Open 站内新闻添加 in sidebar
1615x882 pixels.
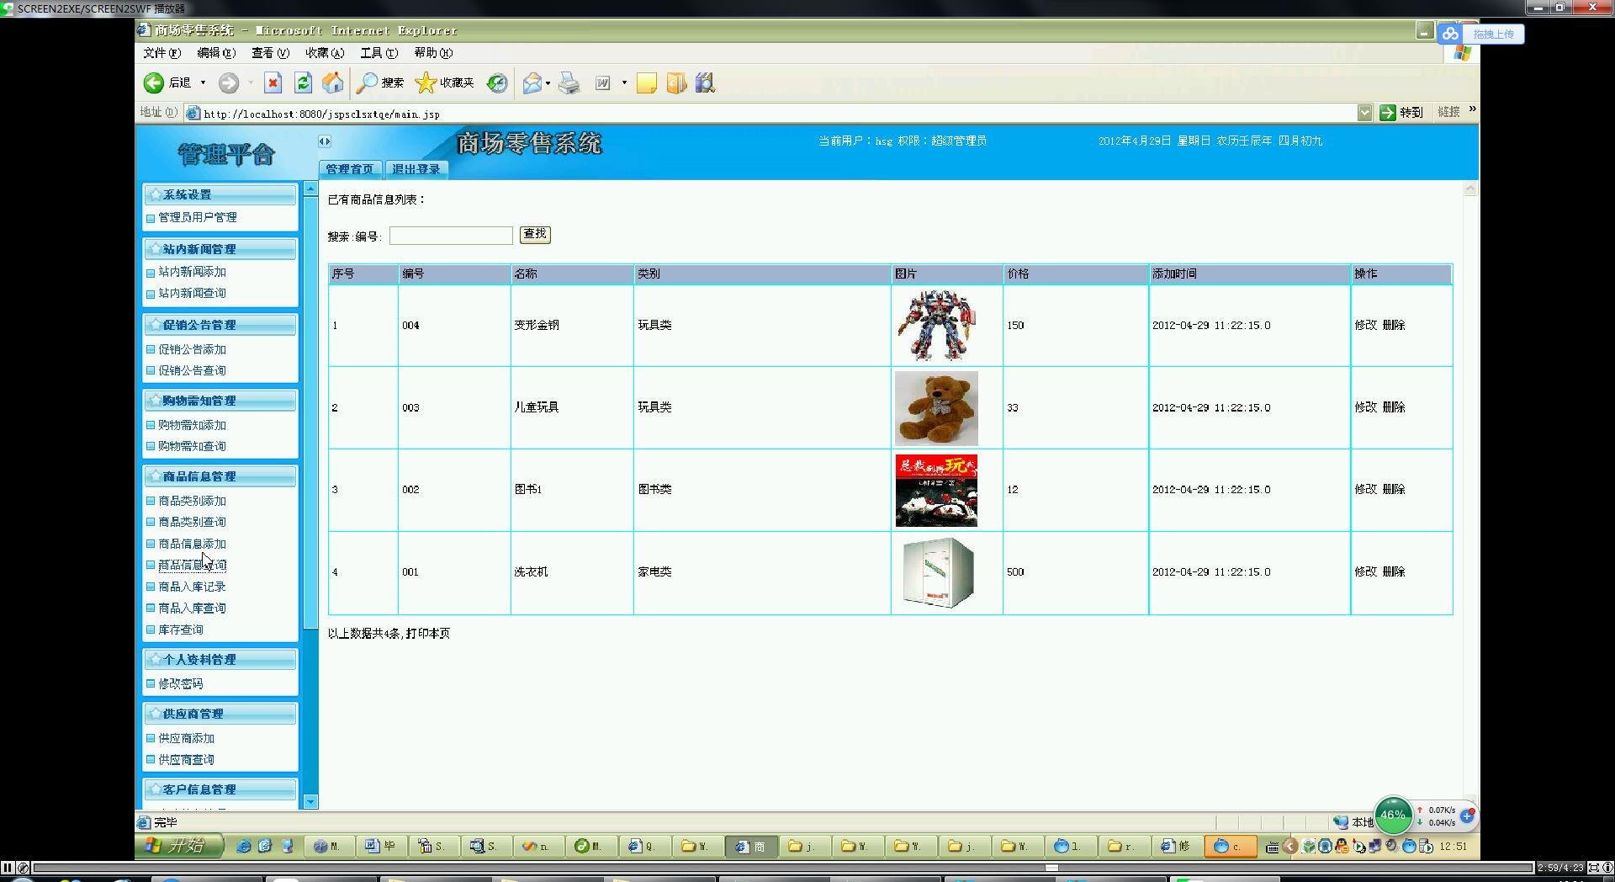click(x=193, y=272)
